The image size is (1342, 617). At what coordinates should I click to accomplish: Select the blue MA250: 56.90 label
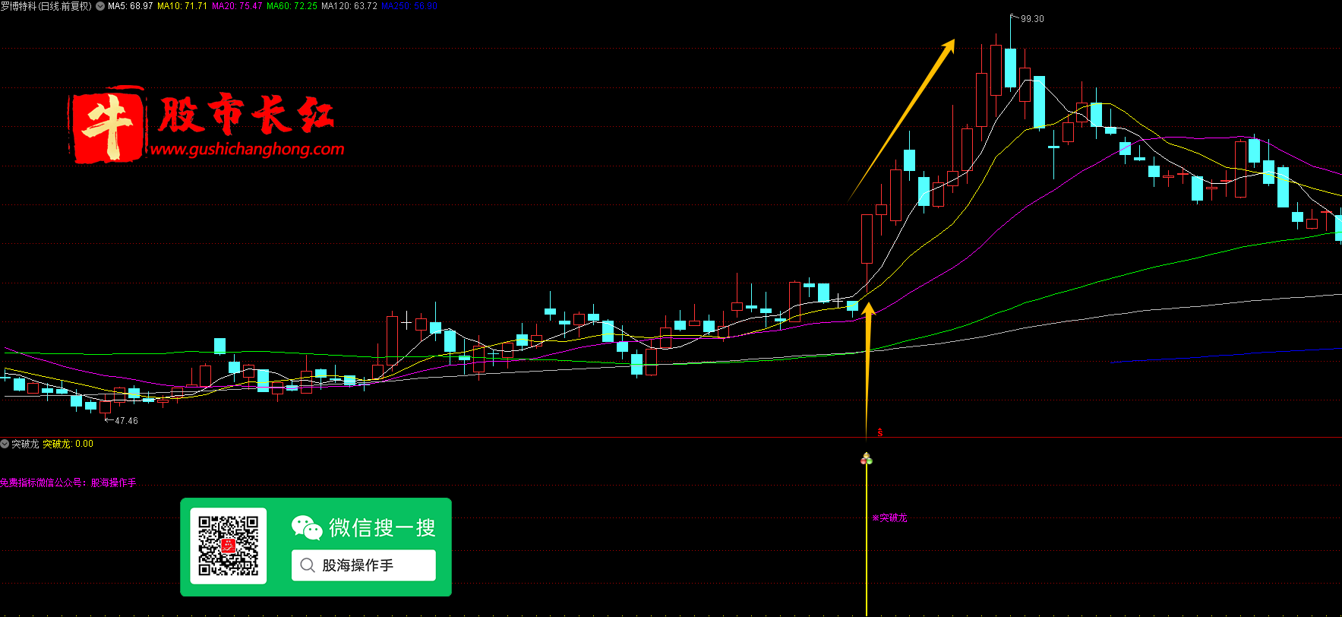point(409,6)
